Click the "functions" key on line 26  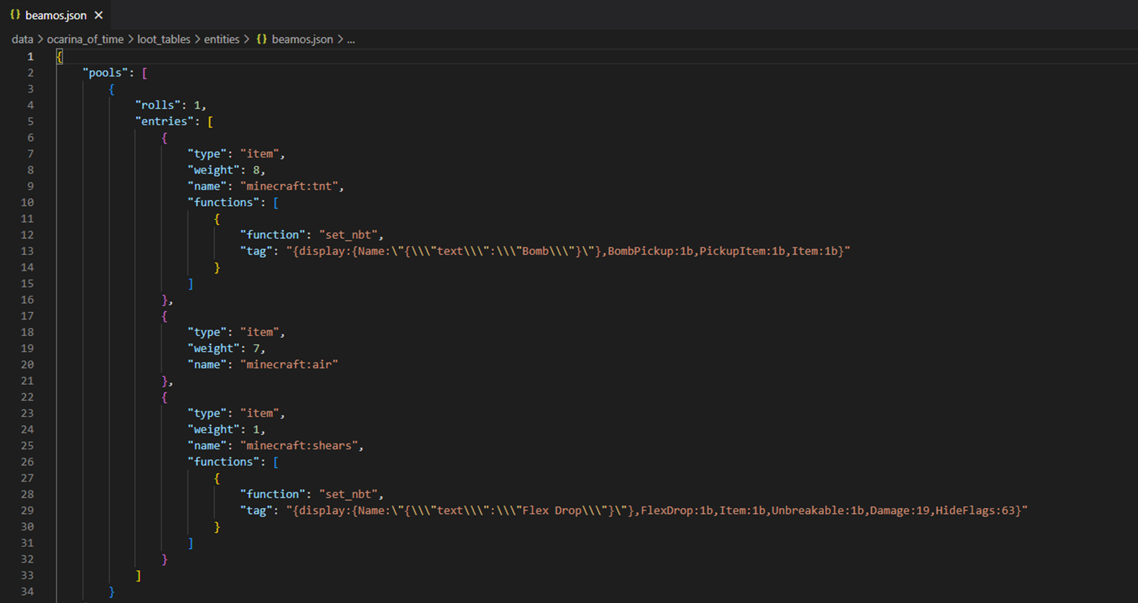226,462
